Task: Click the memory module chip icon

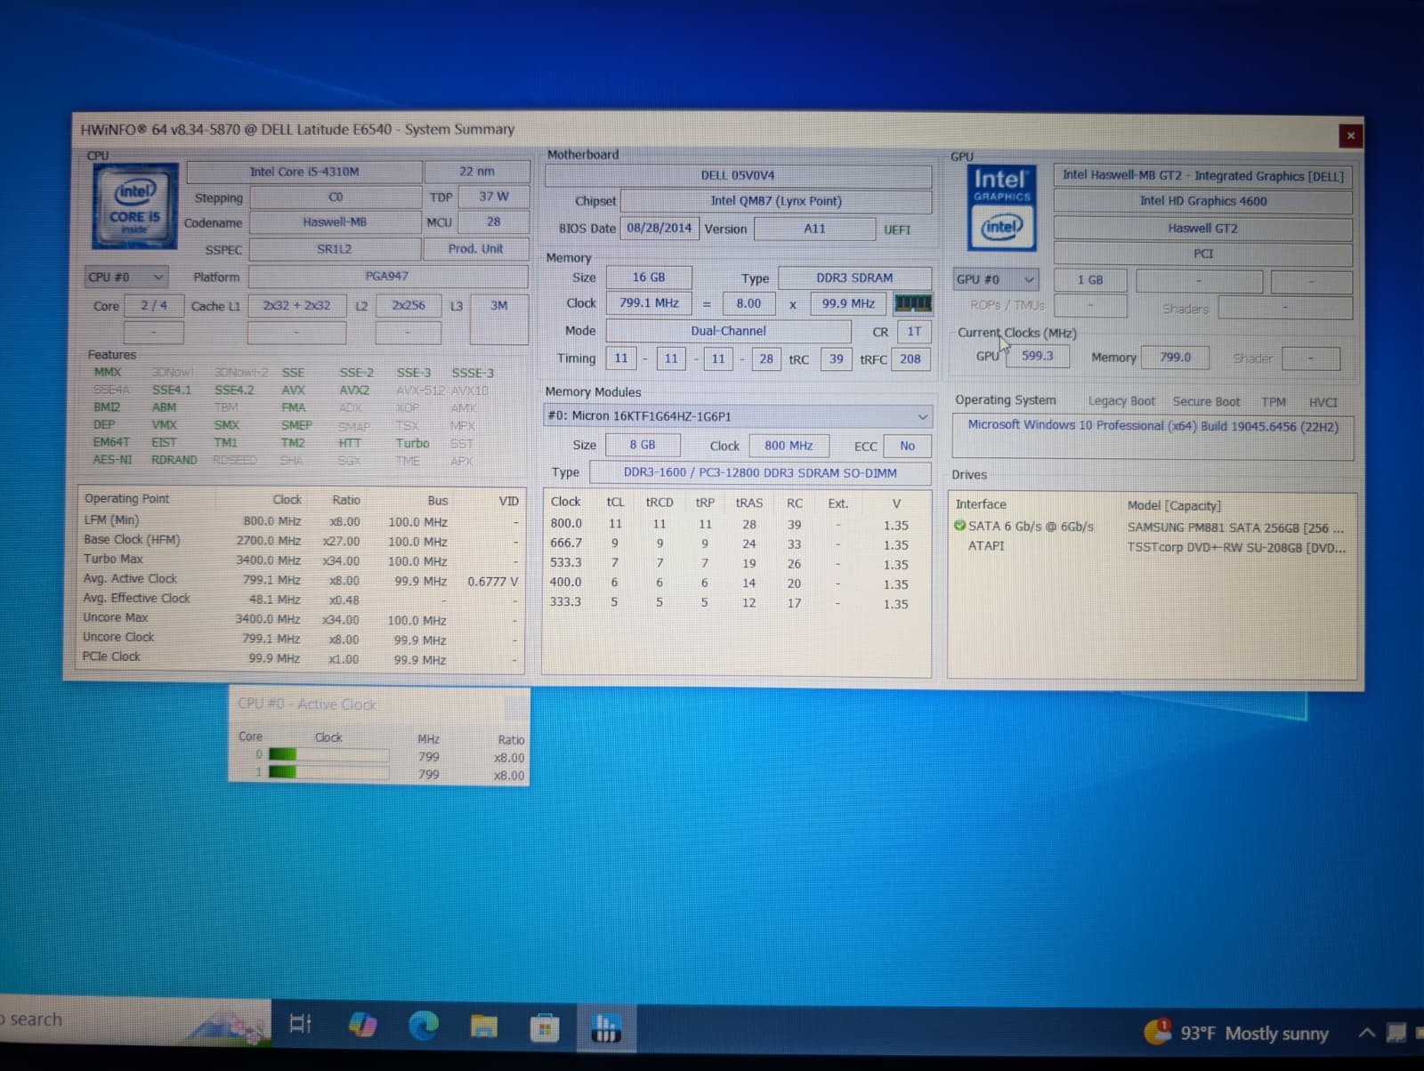Action: click(912, 303)
